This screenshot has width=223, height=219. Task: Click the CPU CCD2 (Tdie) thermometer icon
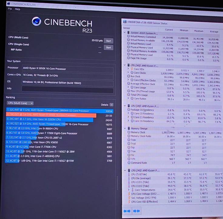[x=129, y=186]
